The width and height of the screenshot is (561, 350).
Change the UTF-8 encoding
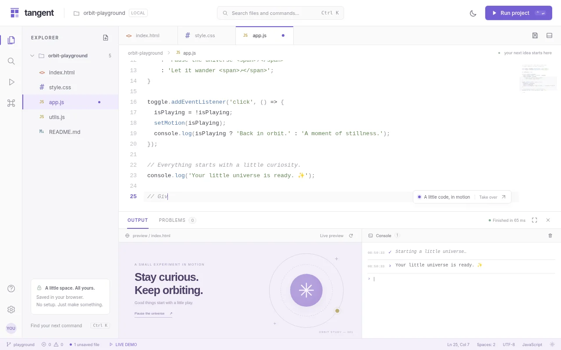(x=509, y=344)
